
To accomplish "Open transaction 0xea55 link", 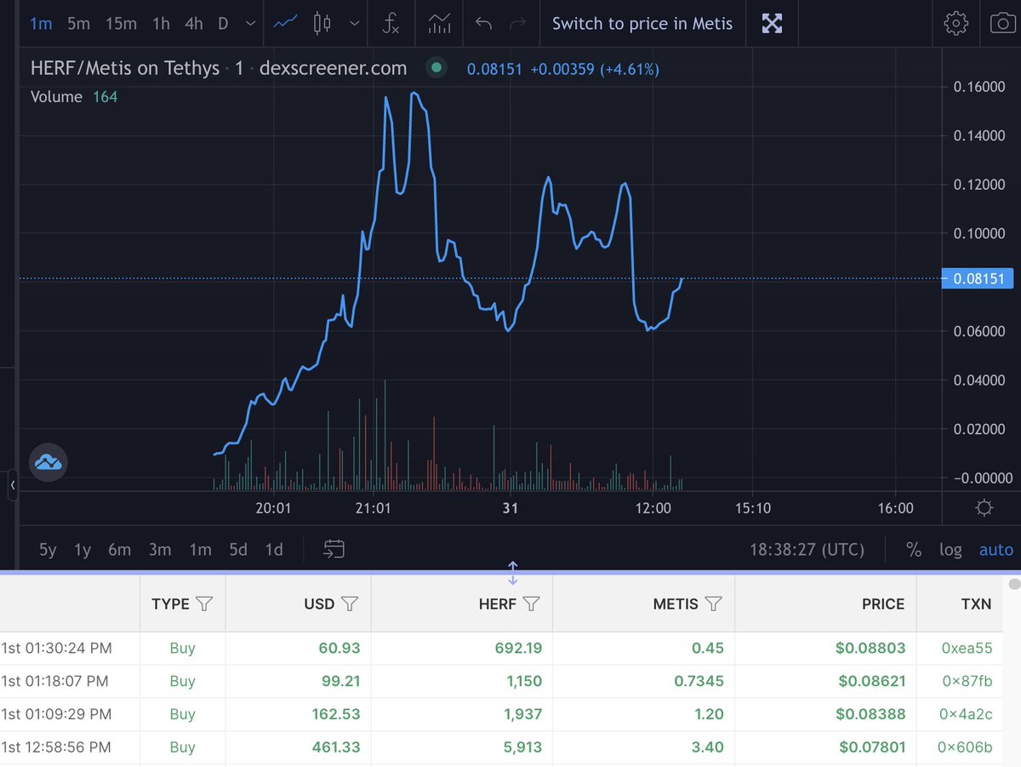I will click(x=967, y=649).
